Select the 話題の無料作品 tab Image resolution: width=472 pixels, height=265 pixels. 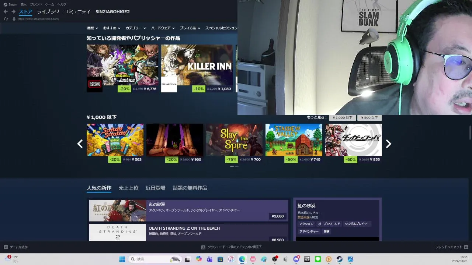pos(190,188)
